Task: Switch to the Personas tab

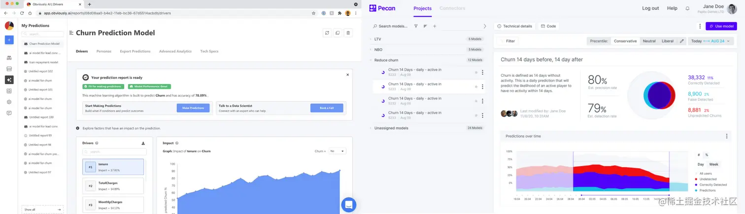Action: (x=104, y=51)
